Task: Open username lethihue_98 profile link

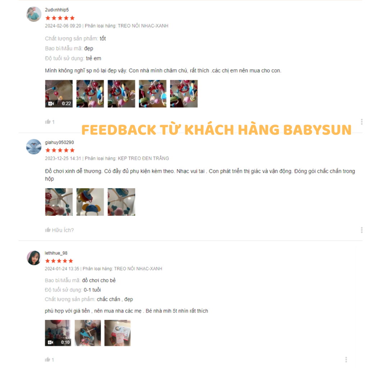Action: click(56, 253)
